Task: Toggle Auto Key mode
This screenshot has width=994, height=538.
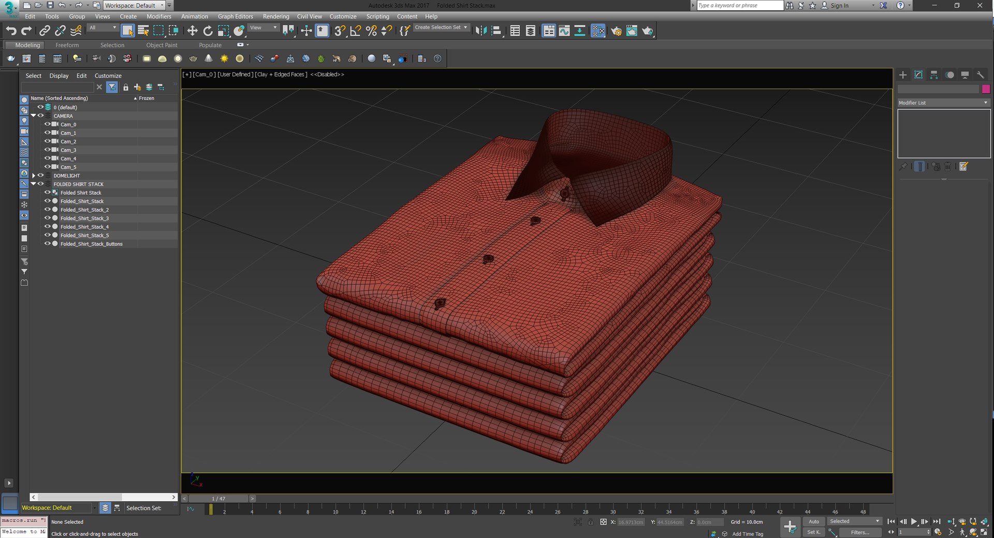Action: [x=814, y=521]
